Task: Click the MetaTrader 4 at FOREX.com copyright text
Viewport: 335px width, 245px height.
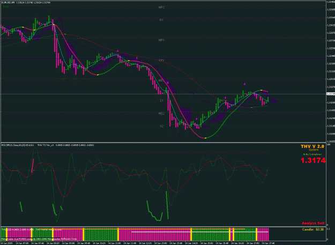Action: (x=39, y=239)
